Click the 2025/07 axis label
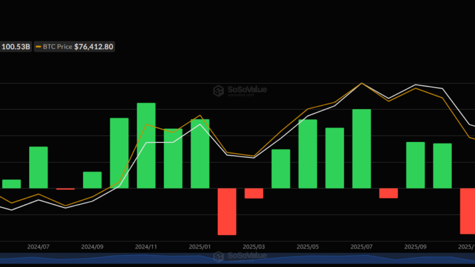Image resolution: width=475 pixels, height=267 pixels. point(362,247)
